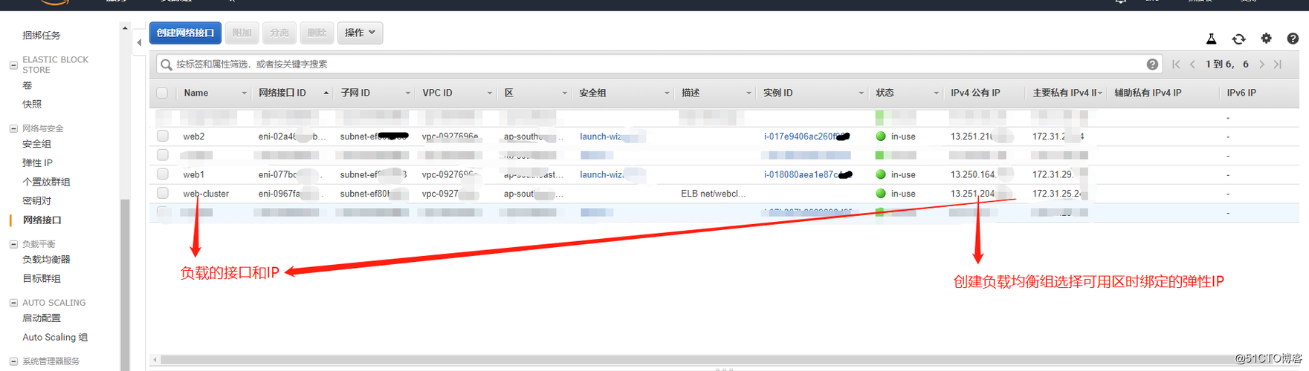Open 启动配置 in sidebar
Image resolution: width=1309 pixels, height=371 pixels.
pos(42,318)
